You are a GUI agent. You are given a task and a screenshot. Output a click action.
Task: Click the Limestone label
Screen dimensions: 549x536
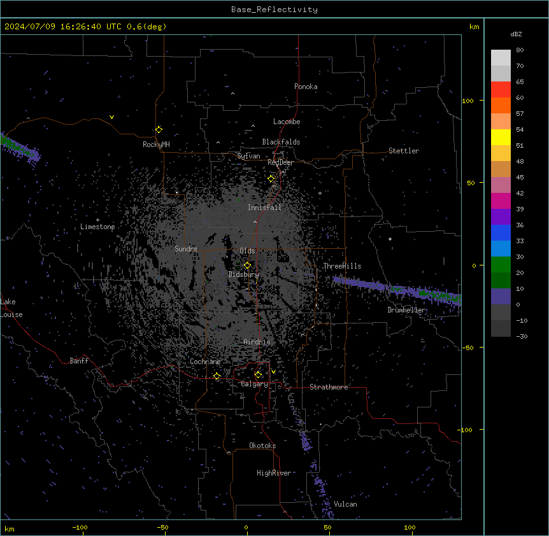pos(97,227)
